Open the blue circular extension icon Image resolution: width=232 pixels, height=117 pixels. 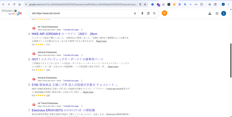tap(153, 5)
